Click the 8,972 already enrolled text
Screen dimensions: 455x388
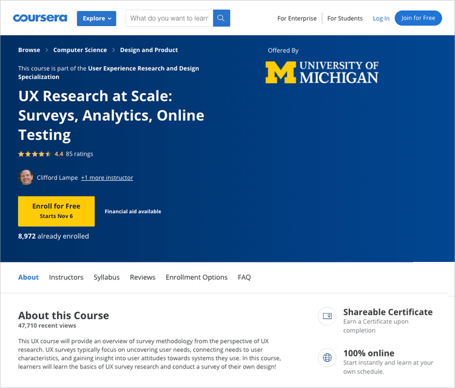(53, 236)
